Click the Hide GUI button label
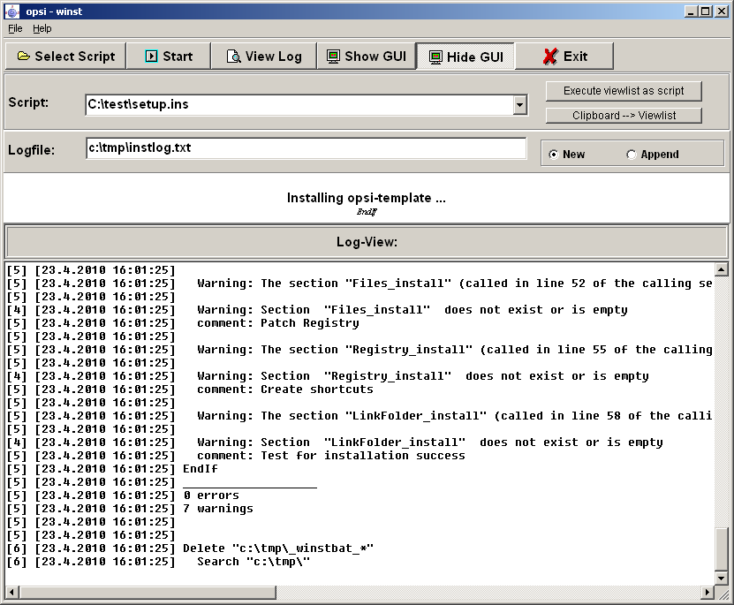The height and width of the screenshot is (605, 734). 475,57
